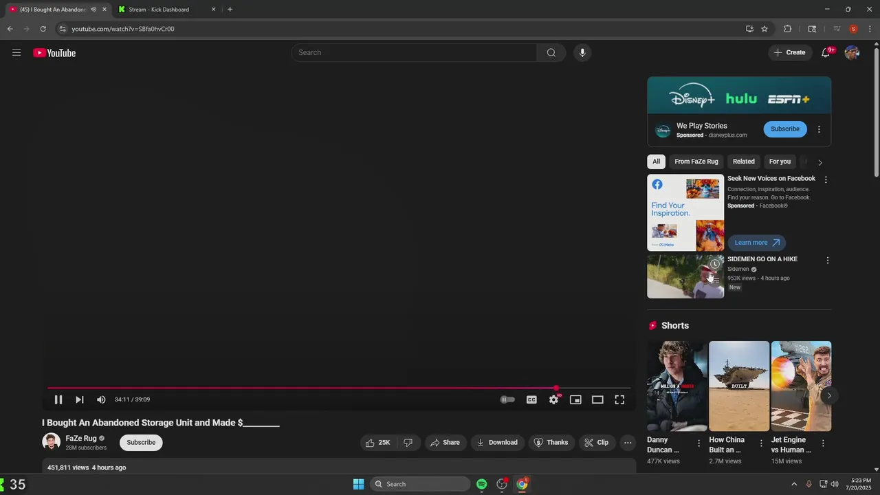Select the For you filter chip
The image size is (880, 495).
pyautogui.click(x=780, y=162)
